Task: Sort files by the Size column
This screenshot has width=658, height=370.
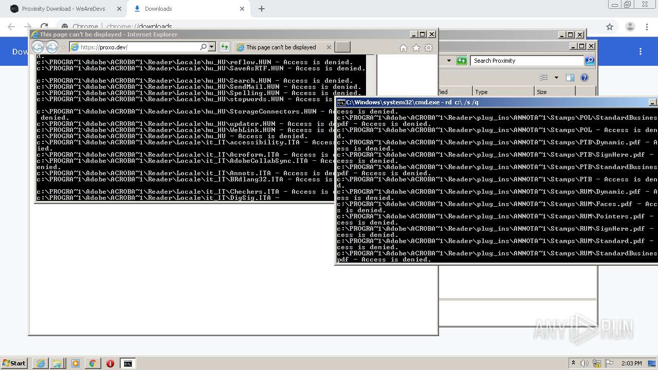Action: pyautogui.click(x=555, y=92)
